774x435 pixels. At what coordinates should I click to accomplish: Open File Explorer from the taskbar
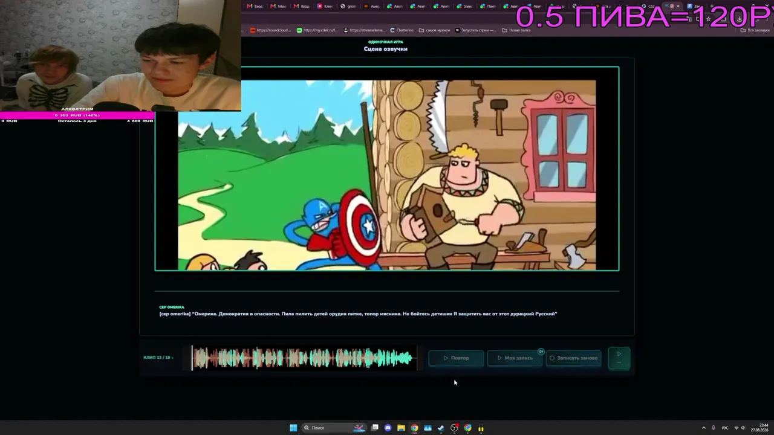[401, 428]
